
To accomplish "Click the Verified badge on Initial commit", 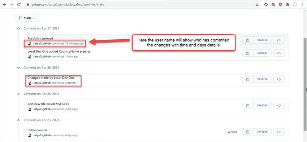I will coord(232,132).
